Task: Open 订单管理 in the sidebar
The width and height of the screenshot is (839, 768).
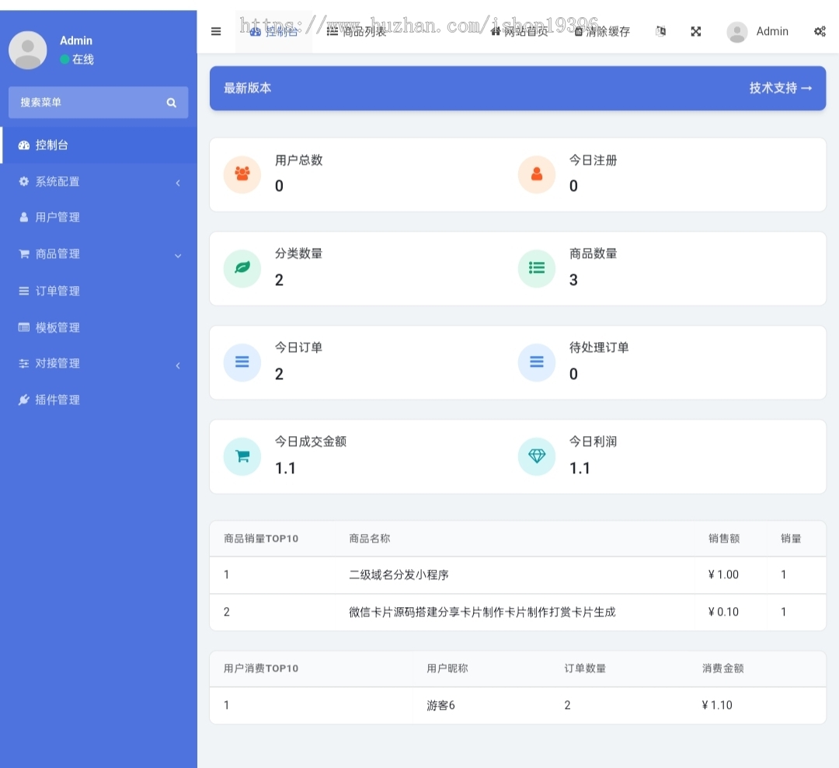Action: (x=99, y=291)
